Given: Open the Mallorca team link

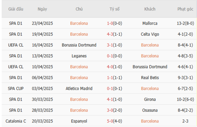Looking at the screenshot, I should [x=150, y=23].
